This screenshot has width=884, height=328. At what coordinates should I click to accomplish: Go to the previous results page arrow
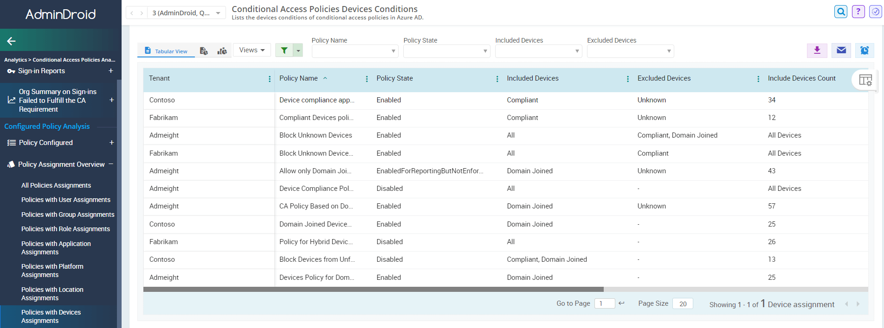click(x=846, y=304)
